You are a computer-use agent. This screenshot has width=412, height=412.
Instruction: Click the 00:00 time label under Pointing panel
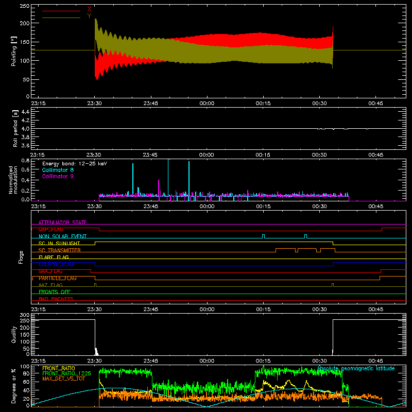(207, 104)
